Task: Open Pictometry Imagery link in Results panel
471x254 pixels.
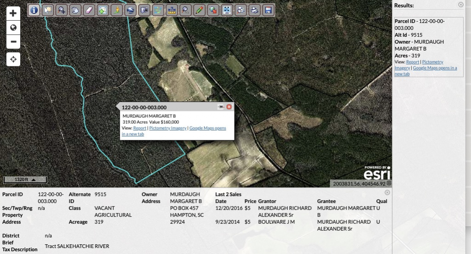Action: click(x=432, y=62)
